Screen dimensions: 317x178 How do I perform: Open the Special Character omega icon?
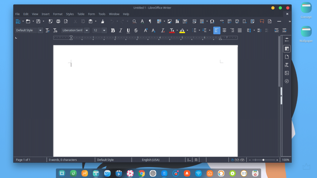tap(212, 21)
